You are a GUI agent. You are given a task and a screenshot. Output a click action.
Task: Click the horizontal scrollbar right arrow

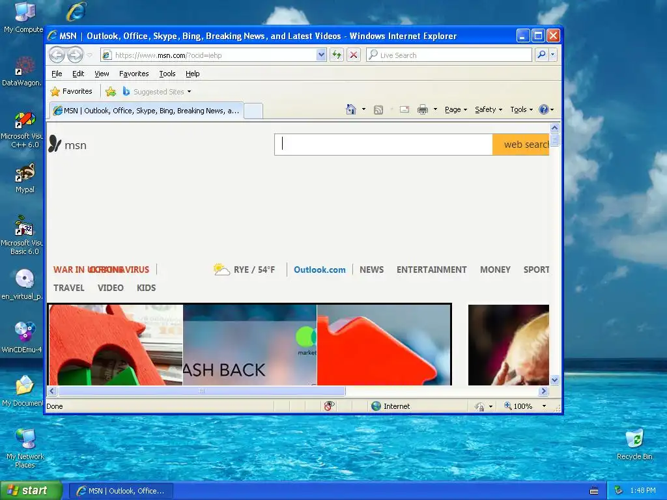point(544,391)
